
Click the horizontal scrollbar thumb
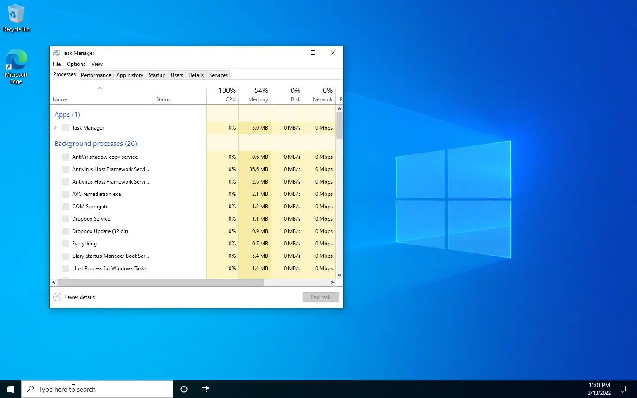click(x=160, y=282)
